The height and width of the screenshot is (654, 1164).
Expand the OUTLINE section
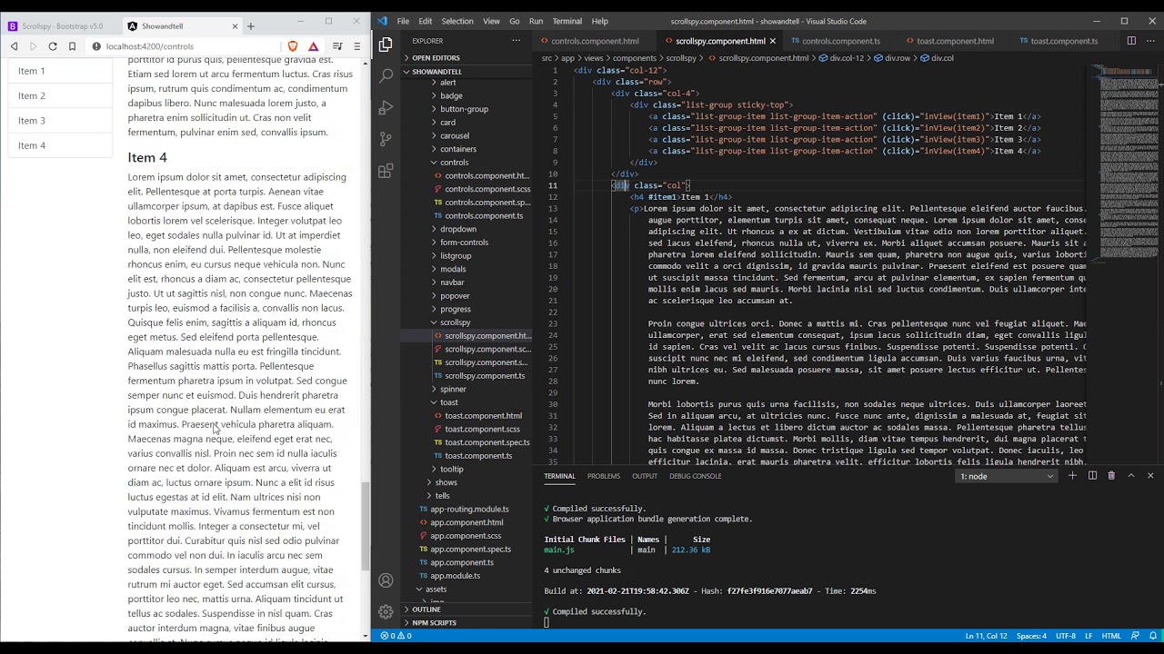point(426,609)
